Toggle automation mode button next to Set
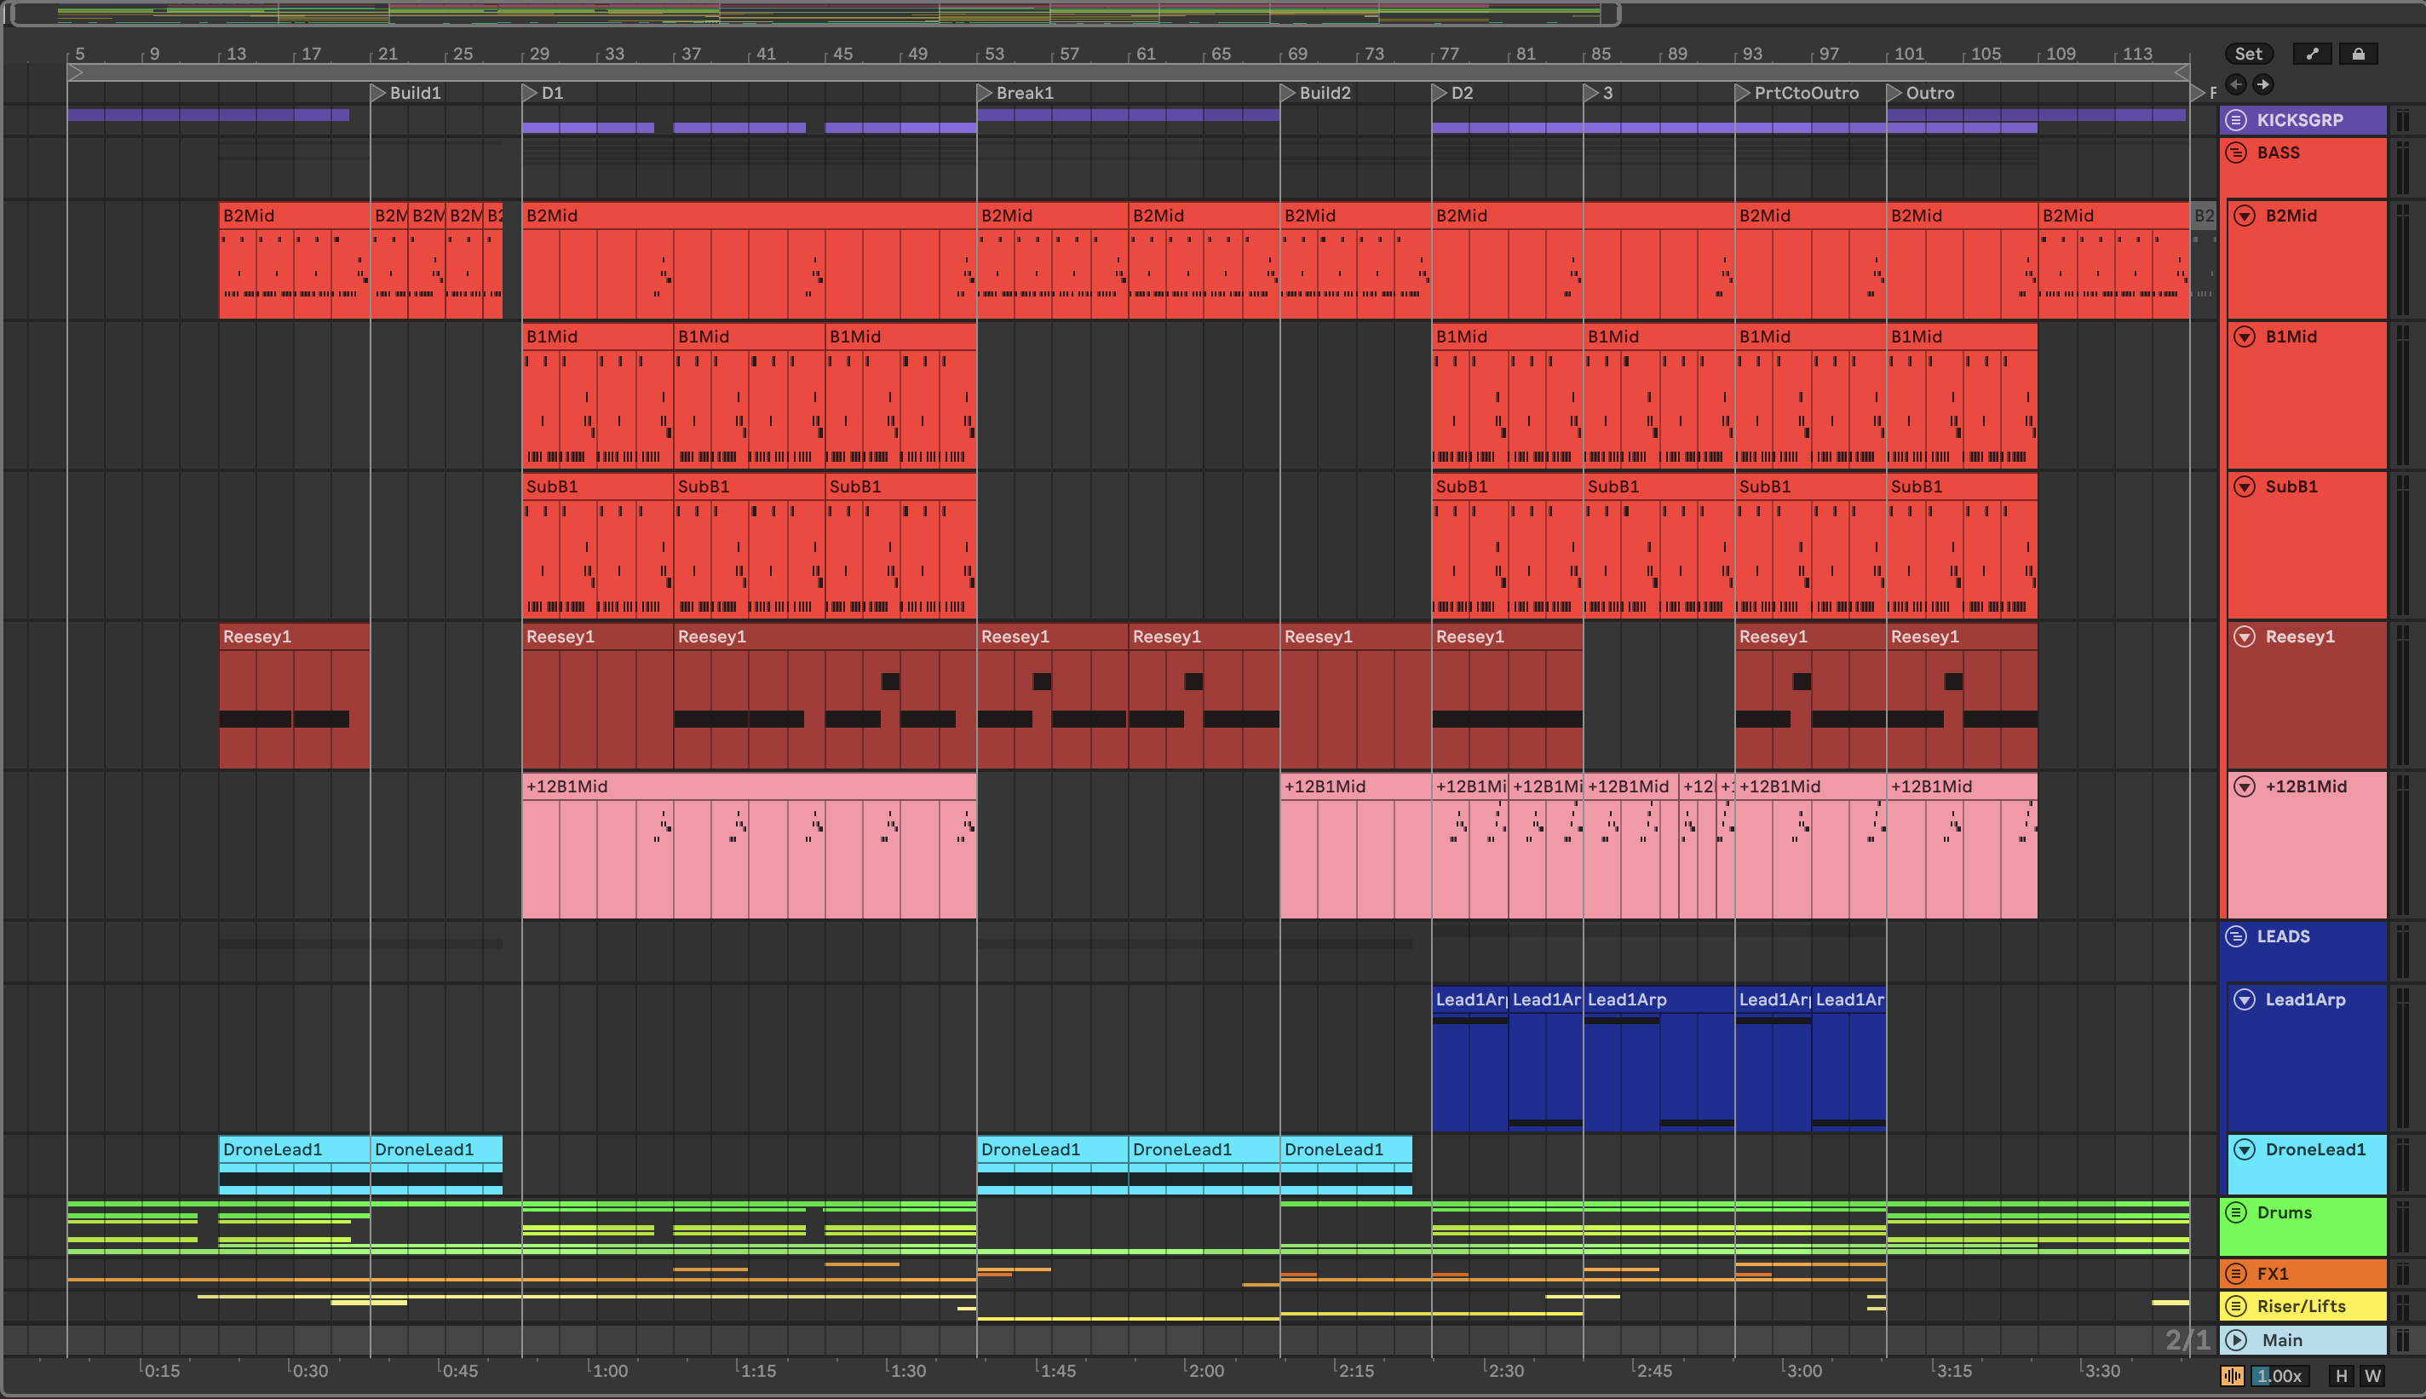Viewport: 2426px width, 1399px height. (x=2312, y=54)
